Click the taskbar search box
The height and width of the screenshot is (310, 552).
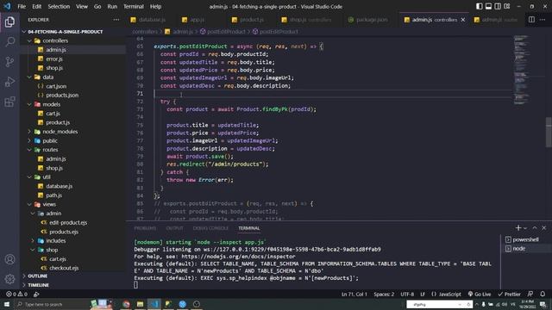click(51, 304)
